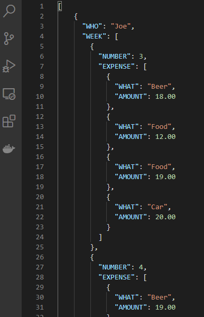The width and height of the screenshot is (204, 317).
Task: Click the 19.00 amount on line 31
Action: point(165,307)
